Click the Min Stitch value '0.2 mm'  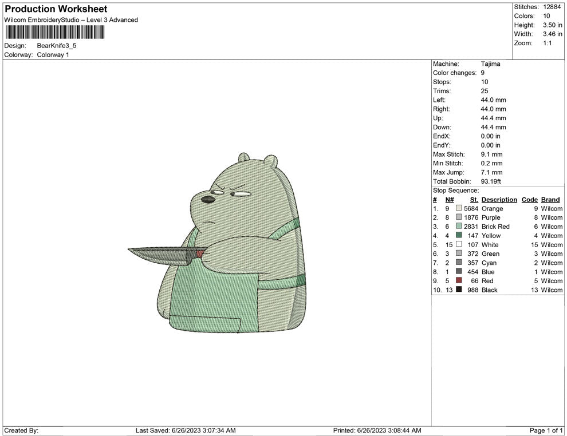492,163
